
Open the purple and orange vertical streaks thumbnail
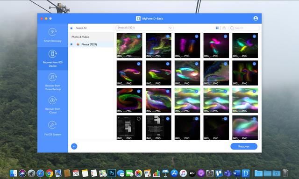[x=187, y=45]
